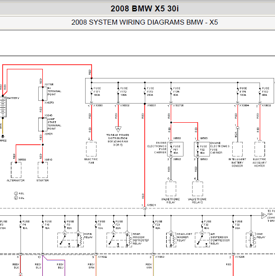Select the HORN RELAY symbol
This screenshot has width=275, height=276.
[x=71, y=240]
